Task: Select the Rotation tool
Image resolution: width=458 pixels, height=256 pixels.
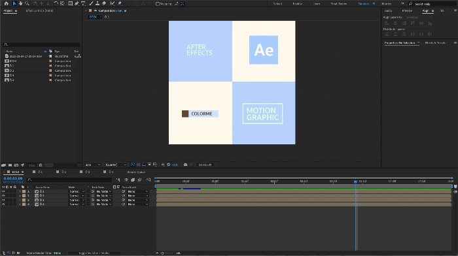Action: coord(56,3)
